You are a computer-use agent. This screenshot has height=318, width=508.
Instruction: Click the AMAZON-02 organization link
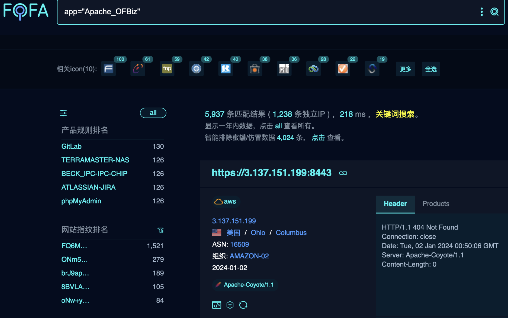point(249,256)
